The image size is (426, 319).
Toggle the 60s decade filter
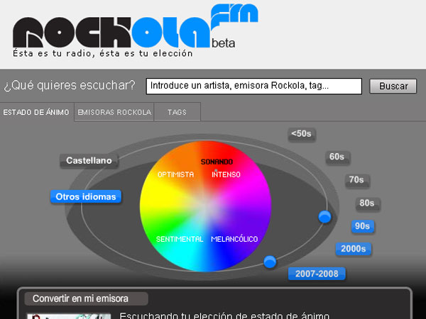click(338, 157)
